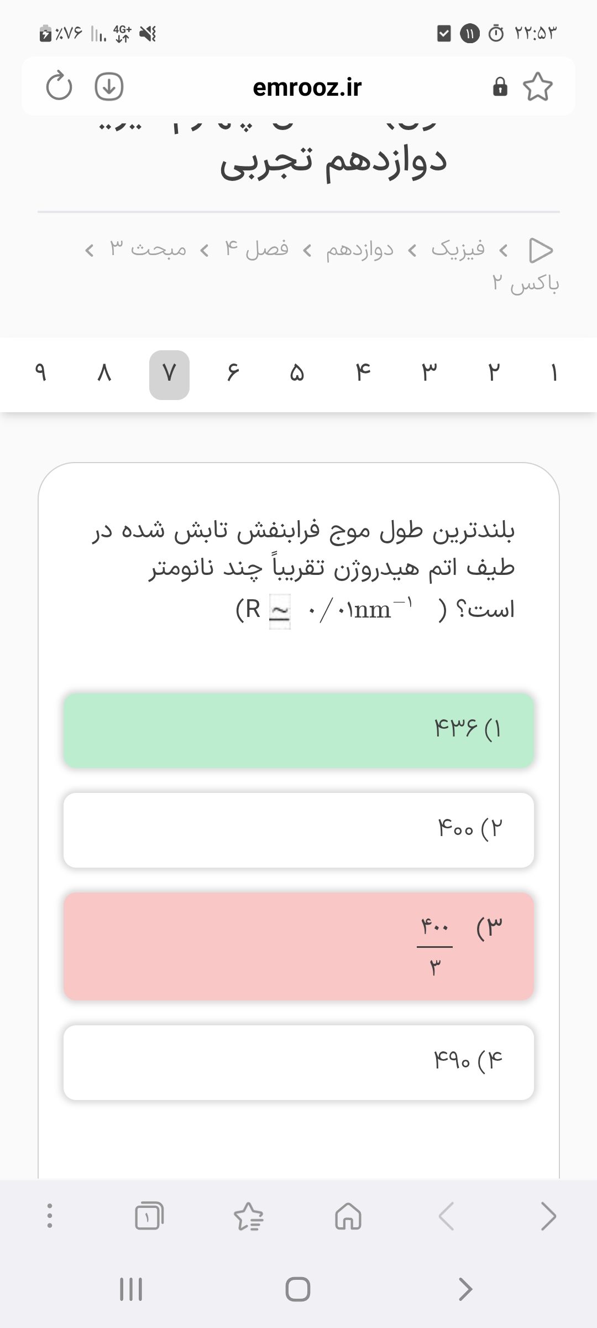Go to question number ۸

click(x=104, y=375)
